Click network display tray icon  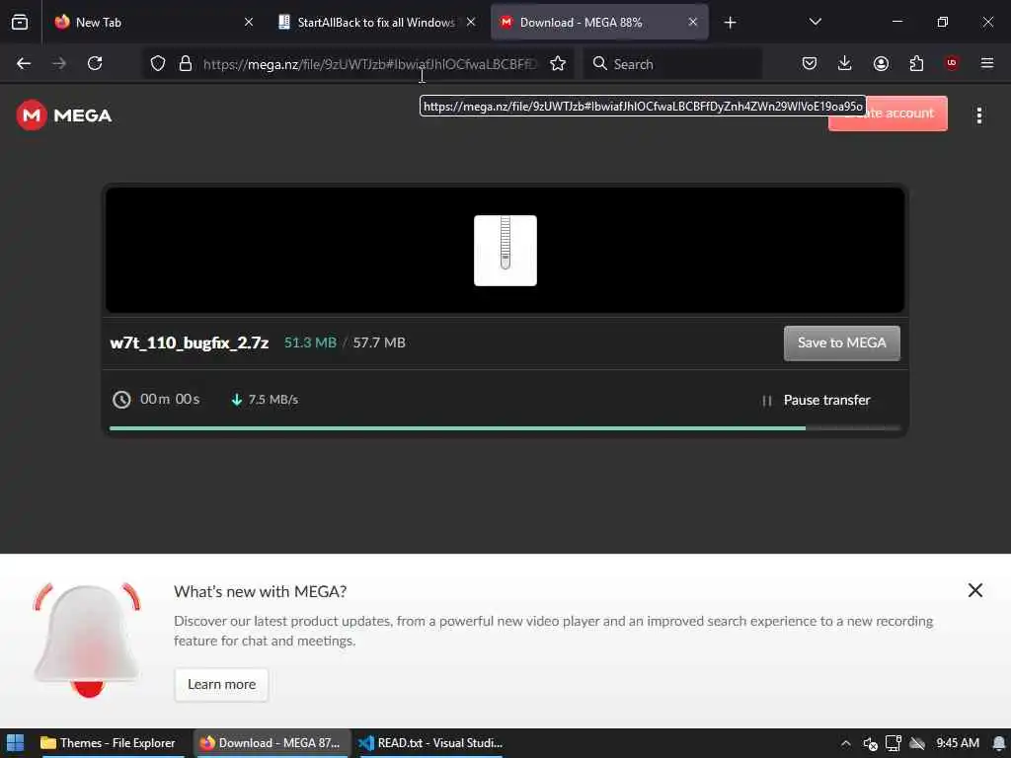point(893,743)
